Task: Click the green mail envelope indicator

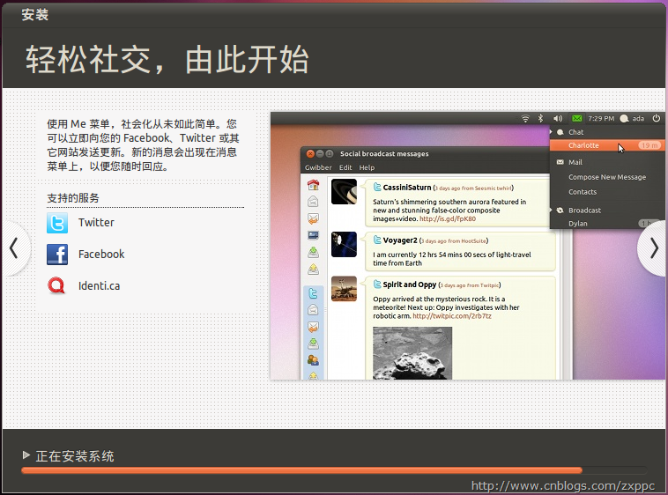Action: tap(576, 118)
